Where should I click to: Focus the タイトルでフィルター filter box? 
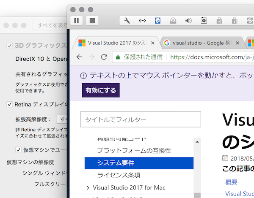[x=141, y=119]
